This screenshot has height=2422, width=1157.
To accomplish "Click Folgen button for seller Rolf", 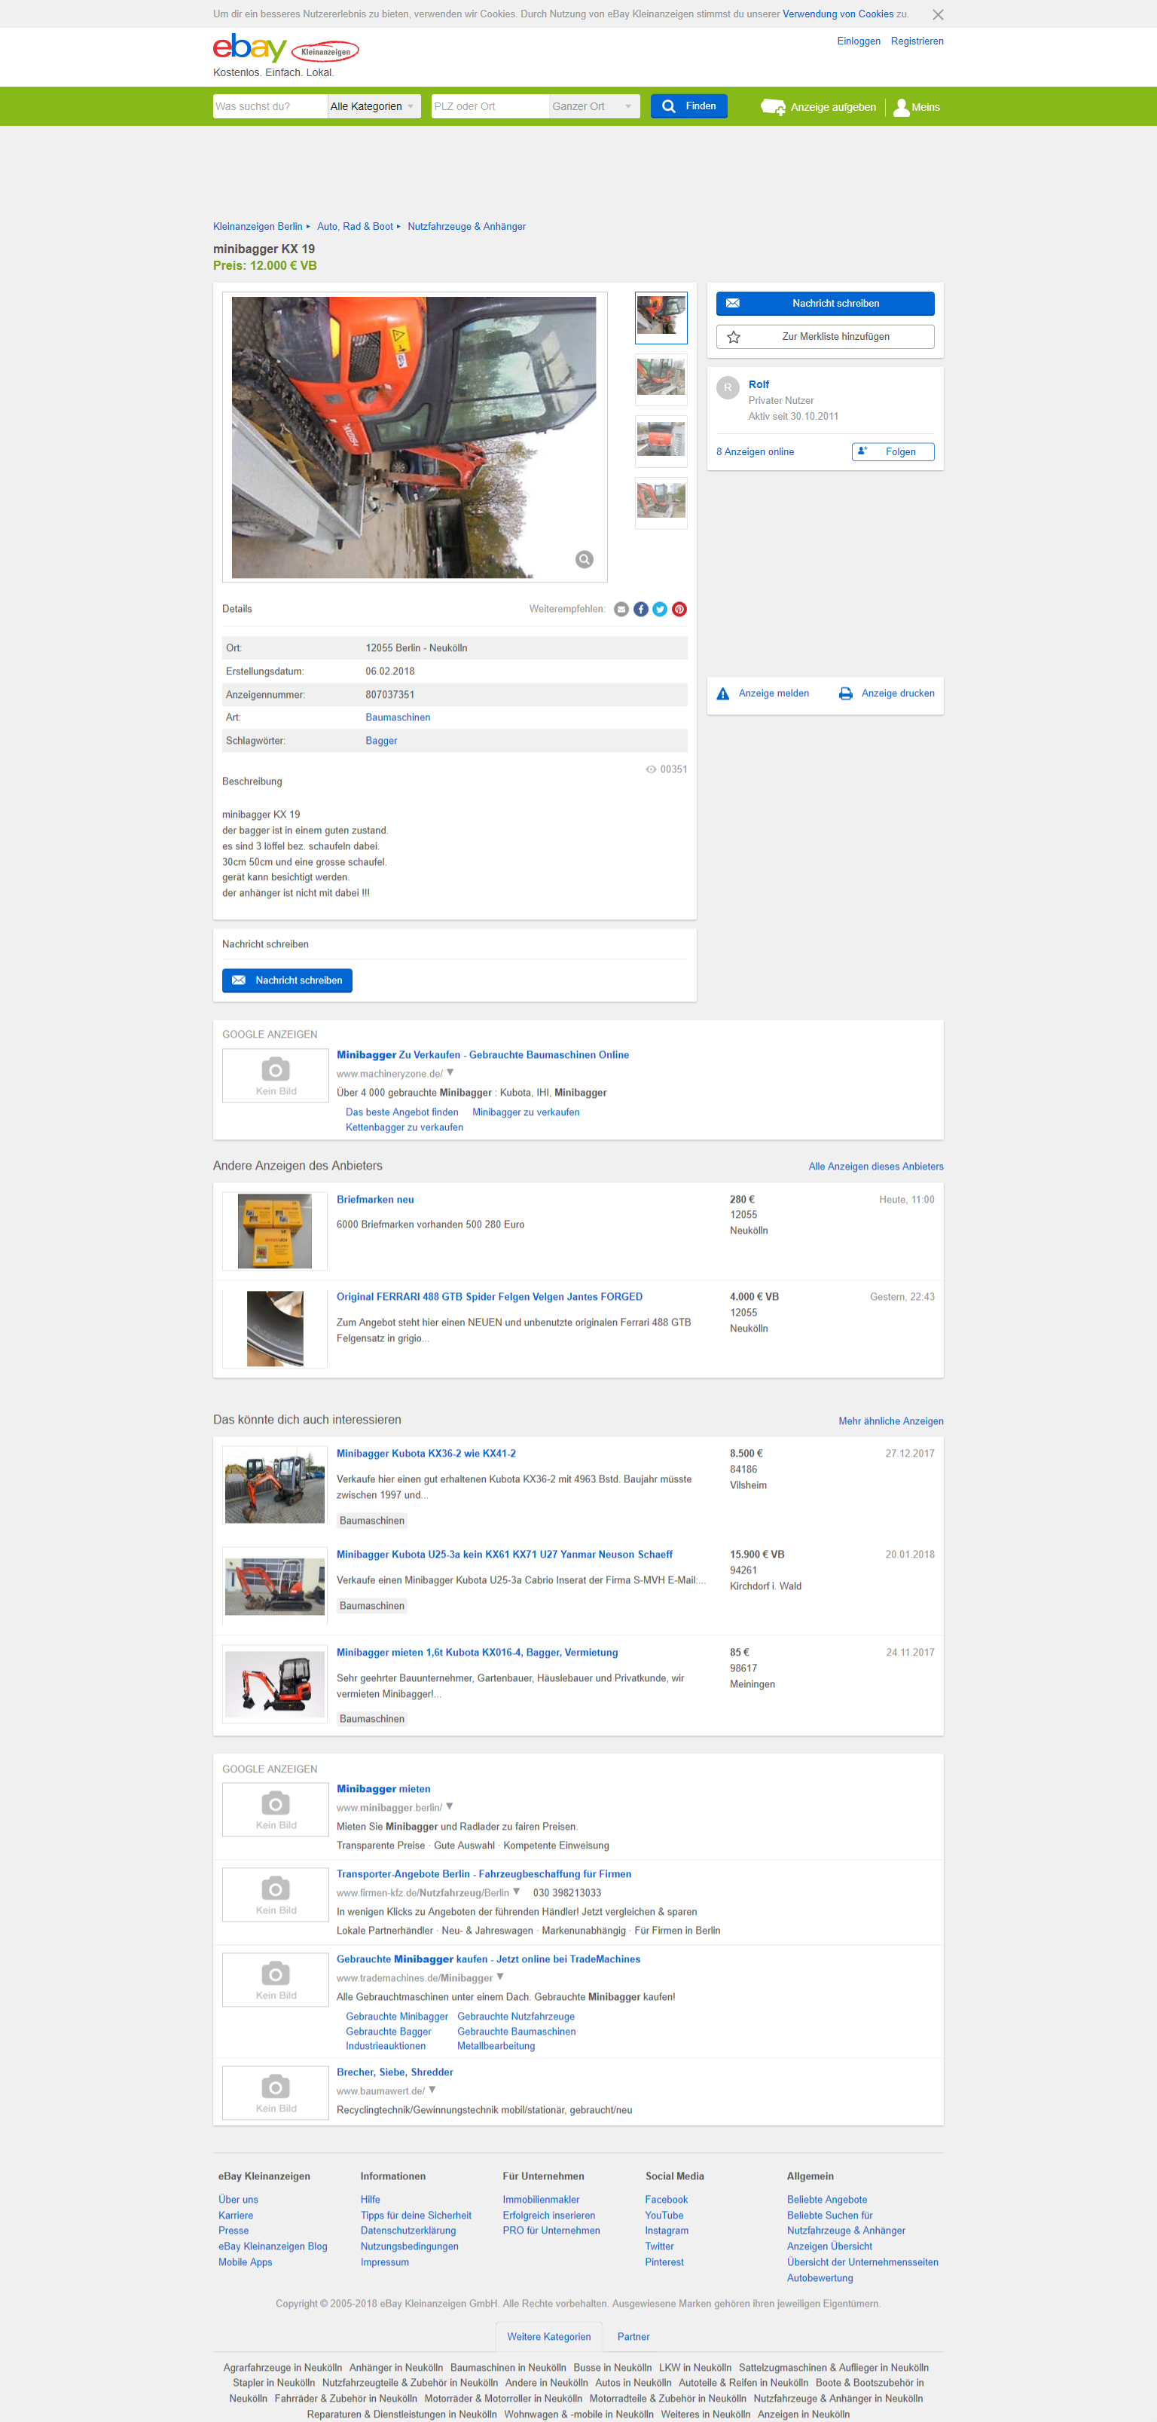I will tap(893, 452).
